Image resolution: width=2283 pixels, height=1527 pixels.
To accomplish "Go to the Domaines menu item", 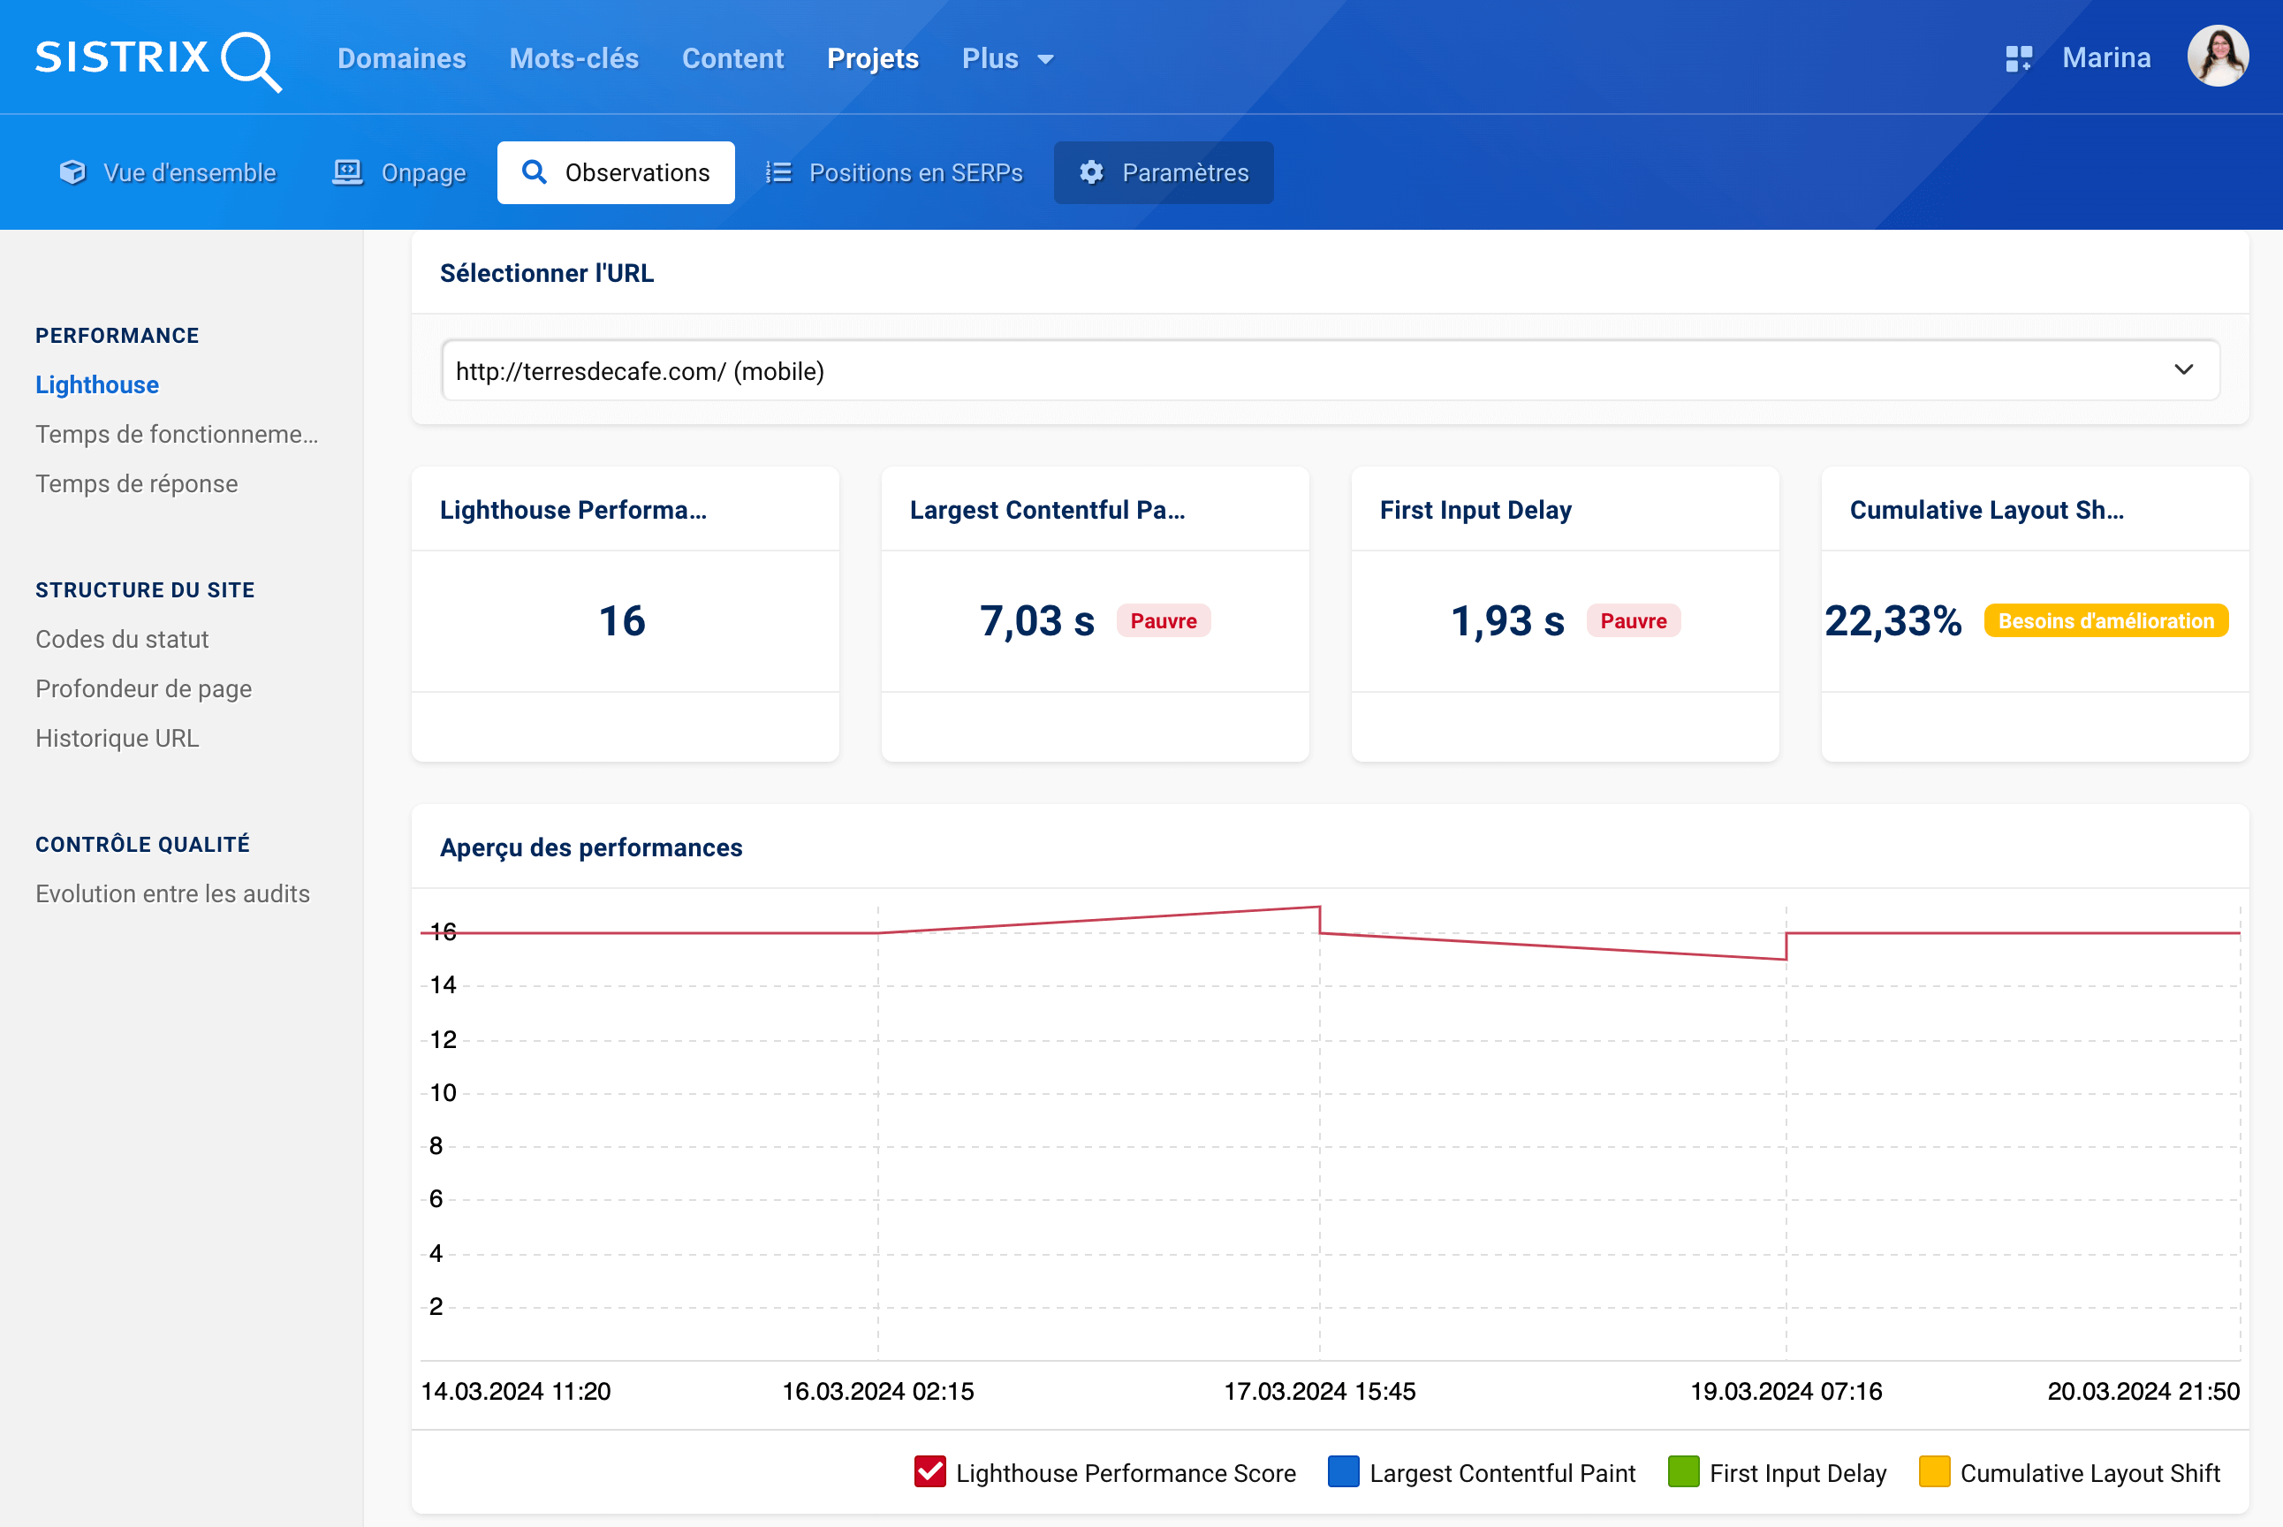I will pyautogui.click(x=401, y=58).
